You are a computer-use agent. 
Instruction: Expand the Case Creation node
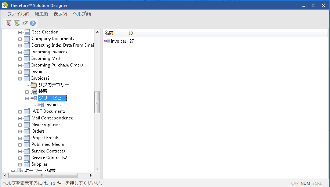(x=20, y=32)
